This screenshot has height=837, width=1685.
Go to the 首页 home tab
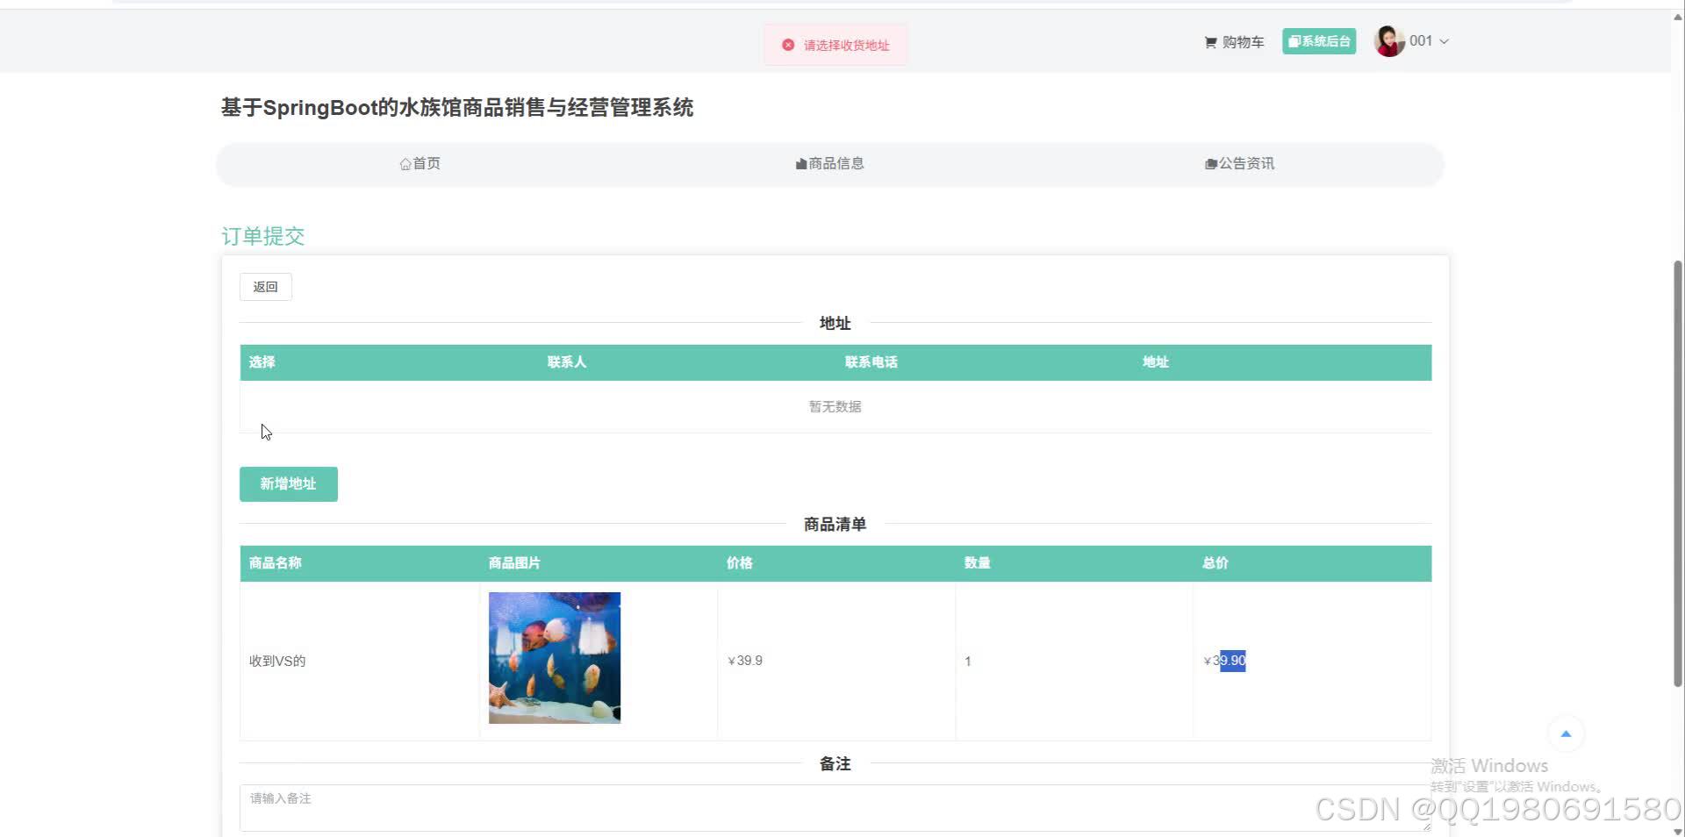420,164
